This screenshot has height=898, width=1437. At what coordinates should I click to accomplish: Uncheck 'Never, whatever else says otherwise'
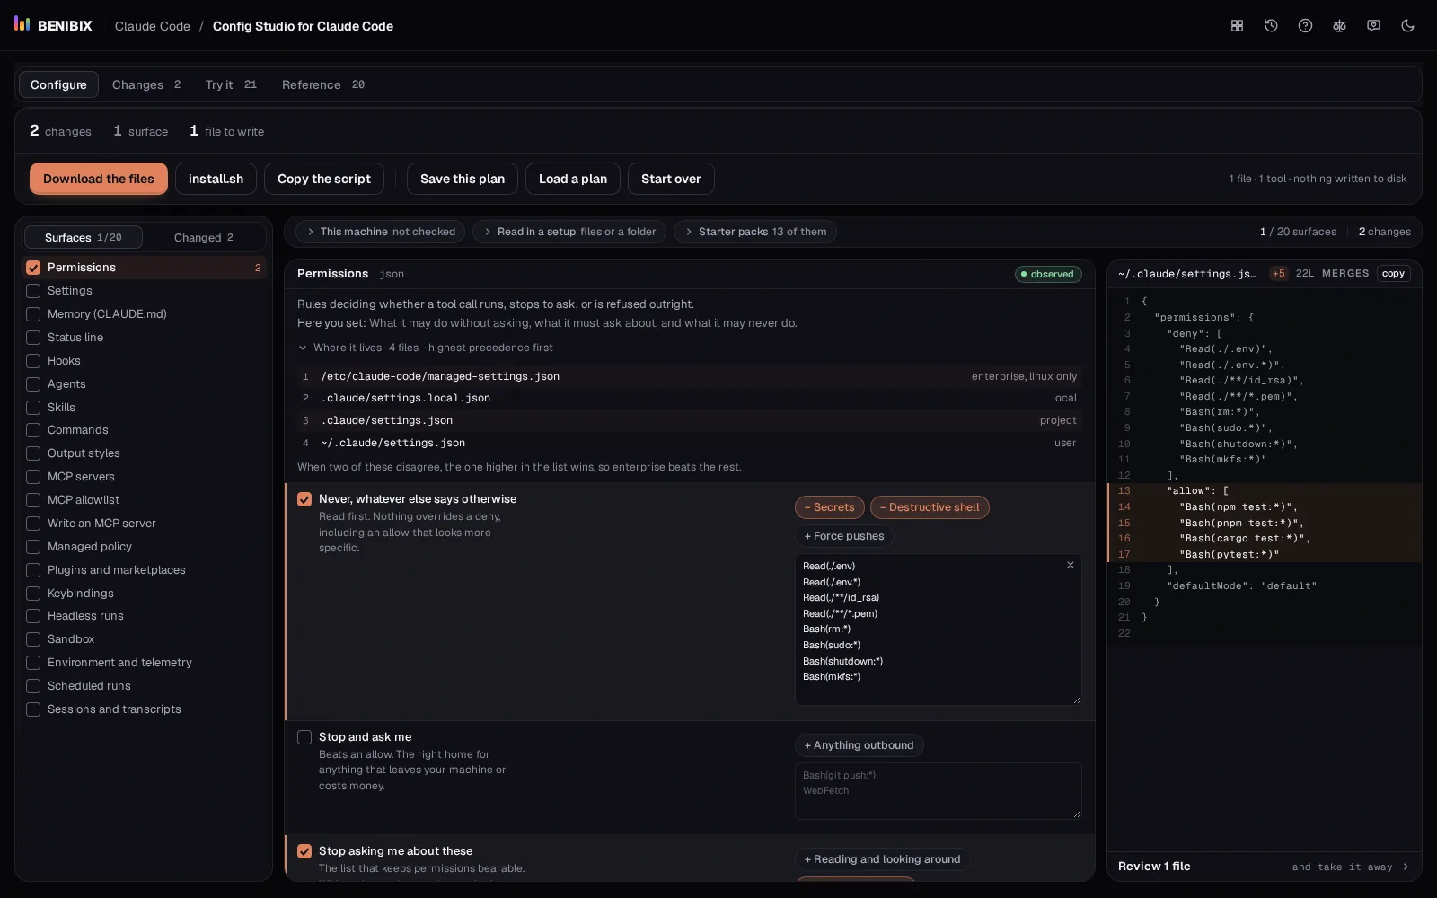click(304, 499)
